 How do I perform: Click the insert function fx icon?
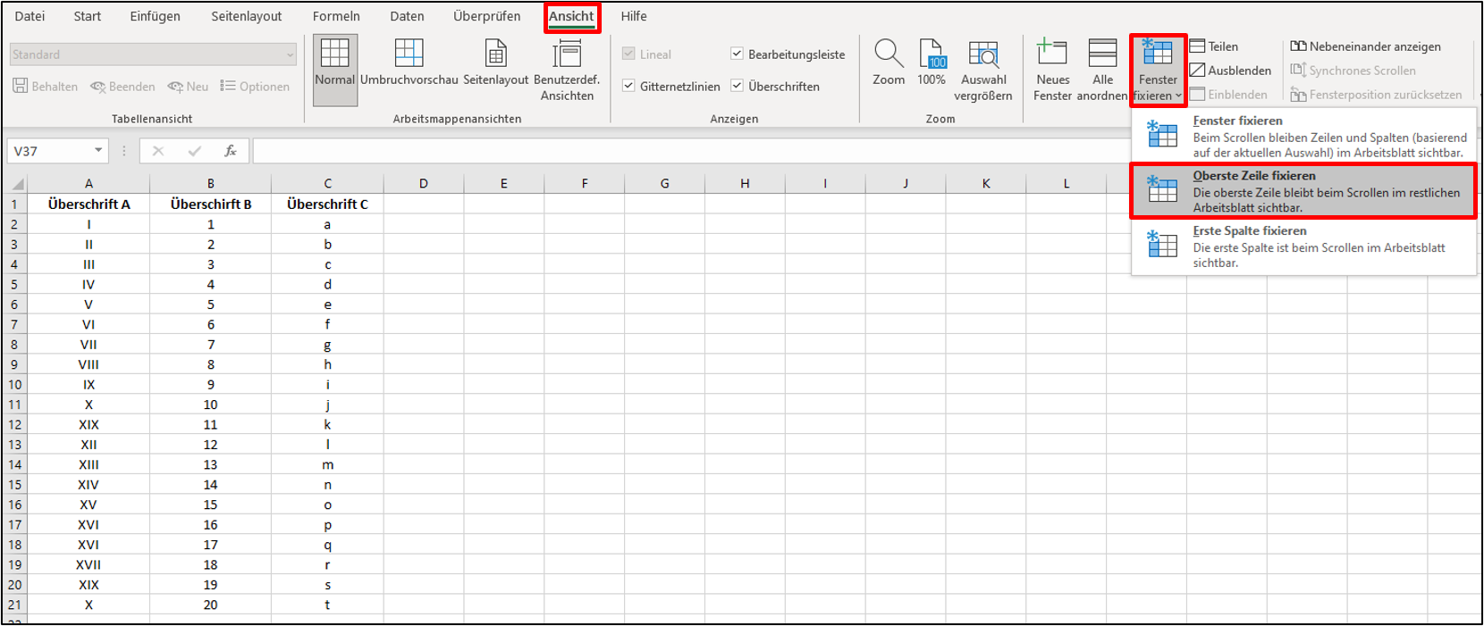coord(230,151)
